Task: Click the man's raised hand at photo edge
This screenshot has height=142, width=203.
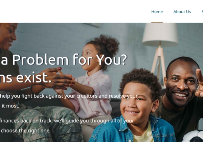Action: click(x=199, y=83)
